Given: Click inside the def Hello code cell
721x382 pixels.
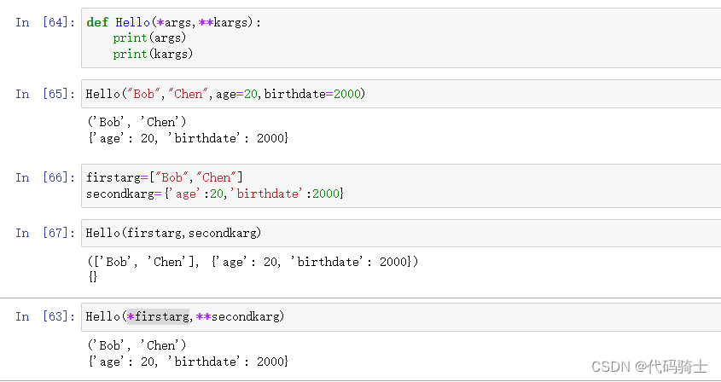Looking at the screenshot, I should [x=401, y=38].
